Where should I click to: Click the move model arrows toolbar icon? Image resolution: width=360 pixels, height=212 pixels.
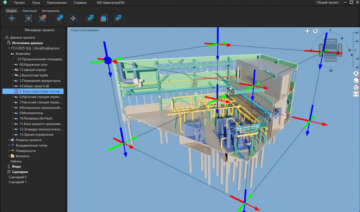(12, 18)
